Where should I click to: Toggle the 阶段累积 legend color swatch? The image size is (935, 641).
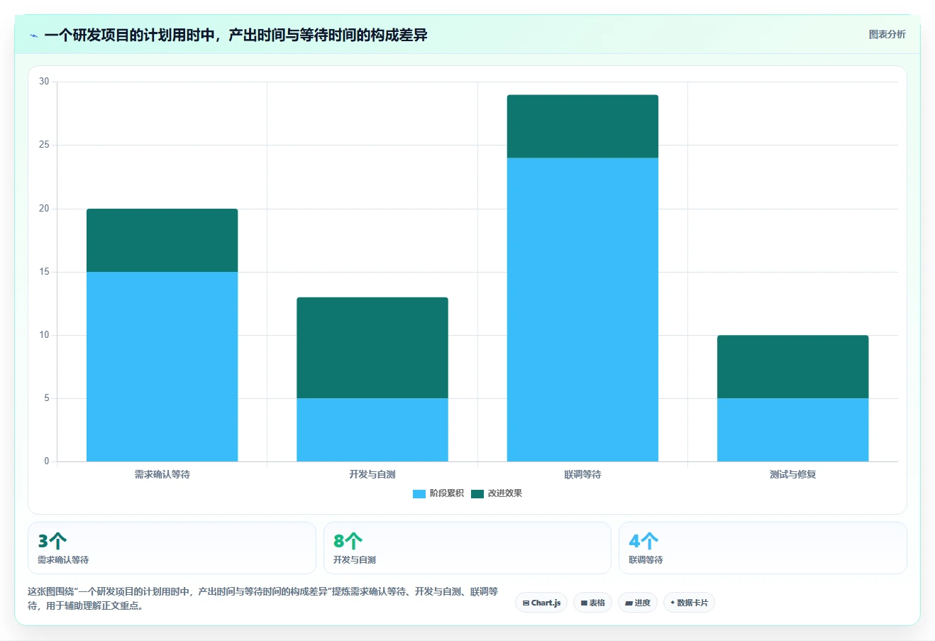pyautogui.click(x=419, y=494)
